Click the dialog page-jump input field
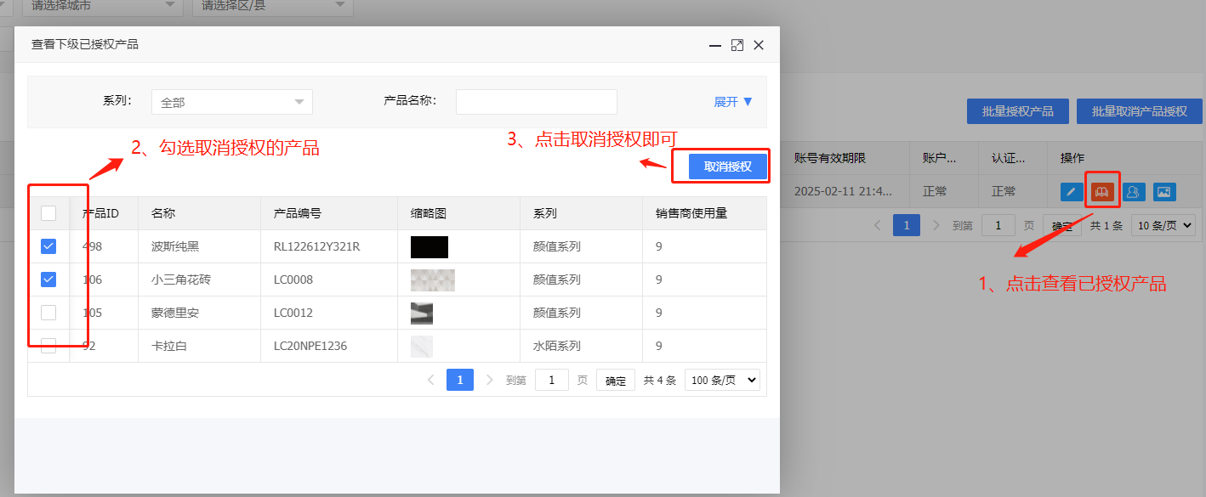Image resolution: width=1206 pixels, height=497 pixels. point(552,380)
